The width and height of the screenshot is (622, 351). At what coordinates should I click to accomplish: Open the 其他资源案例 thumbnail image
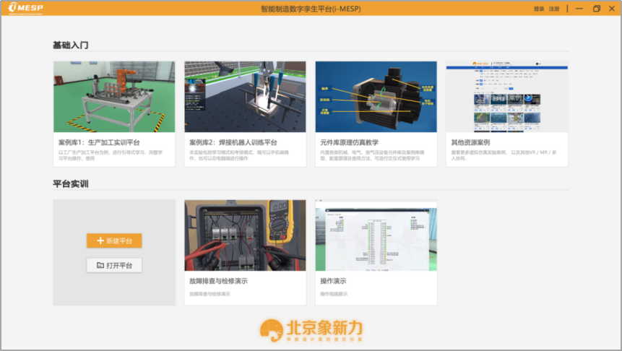coord(506,96)
